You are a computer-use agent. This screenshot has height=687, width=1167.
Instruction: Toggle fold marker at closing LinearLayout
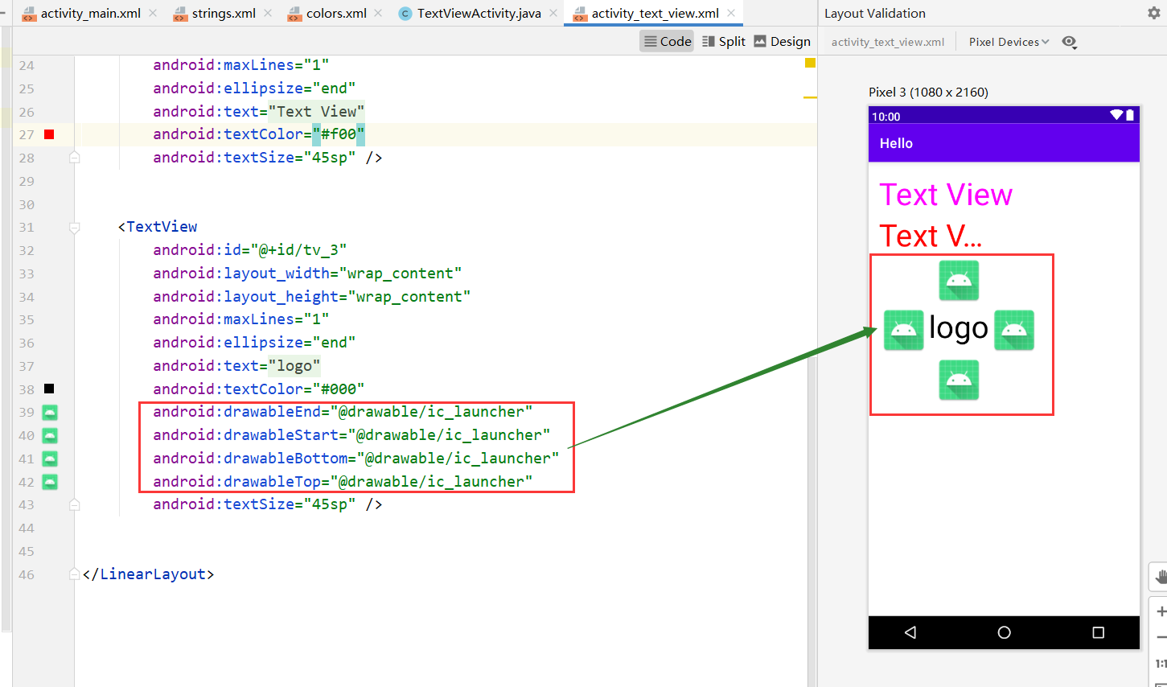click(x=75, y=574)
